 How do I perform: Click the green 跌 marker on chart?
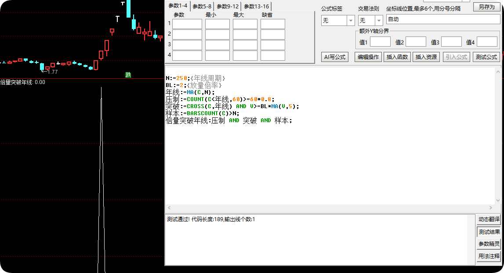(x=128, y=75)
